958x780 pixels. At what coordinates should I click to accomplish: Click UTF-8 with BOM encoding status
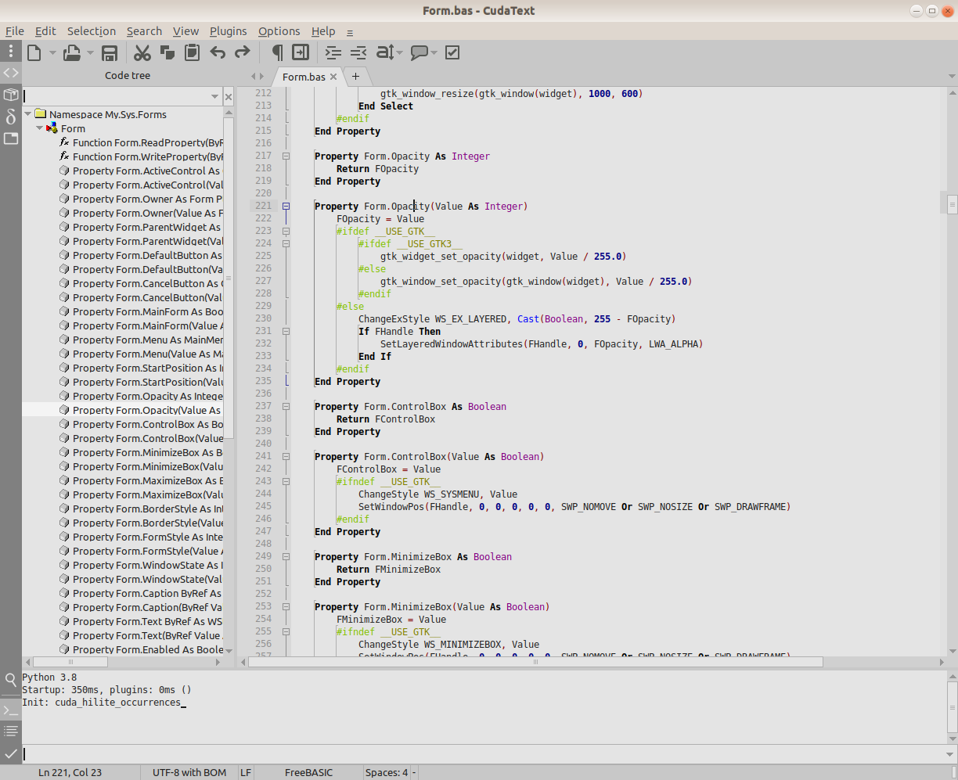(x=189, y=772)
